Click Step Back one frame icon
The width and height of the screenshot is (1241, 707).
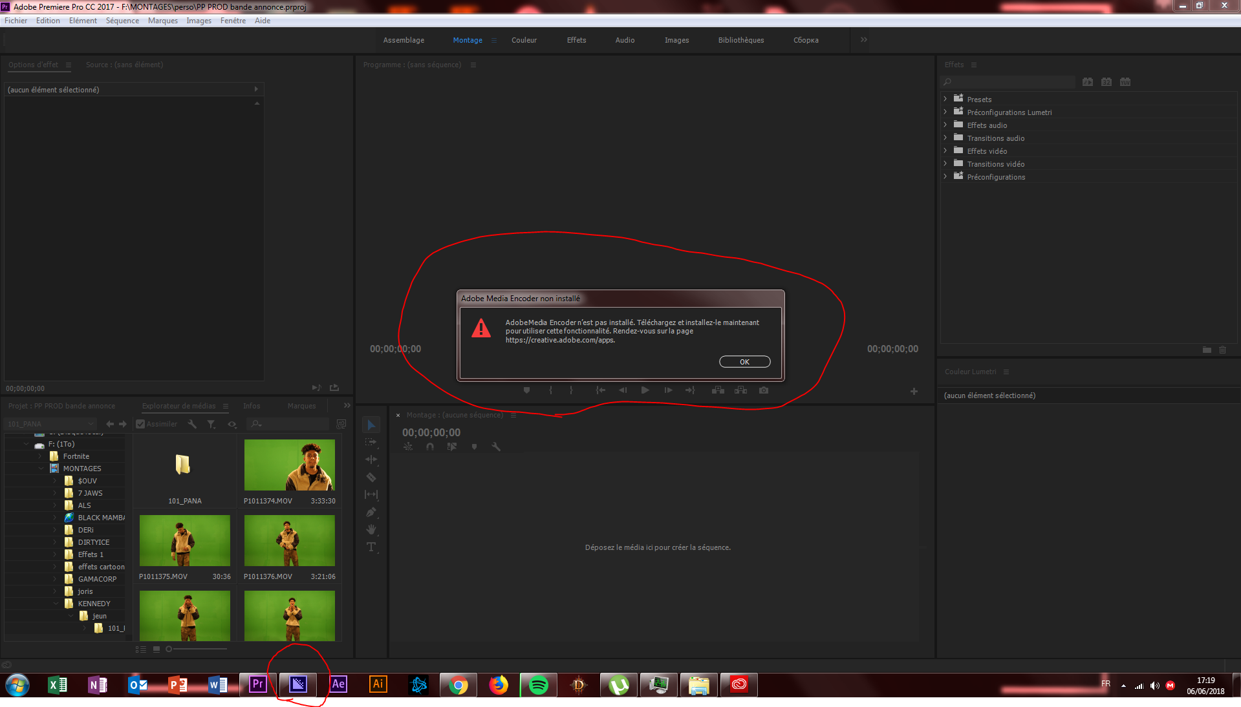tap(623, 390)
